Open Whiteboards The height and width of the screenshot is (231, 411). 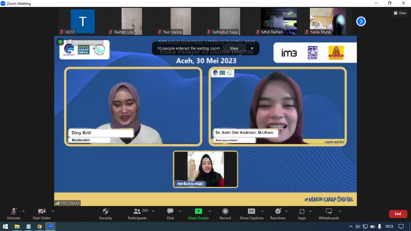329,214
